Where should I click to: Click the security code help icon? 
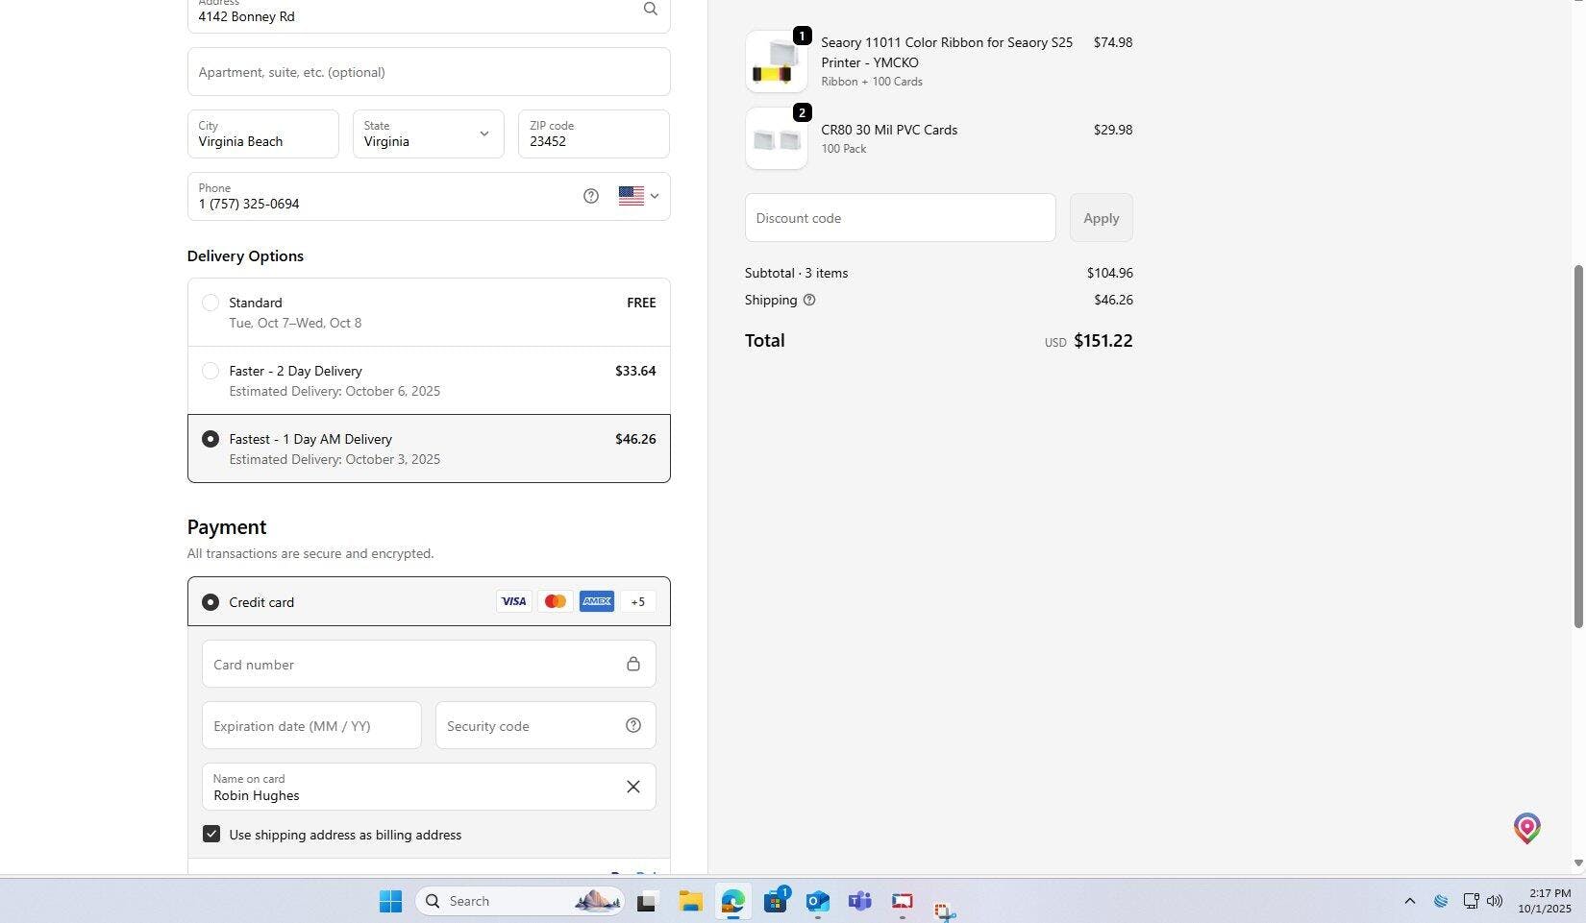[633, 726]
